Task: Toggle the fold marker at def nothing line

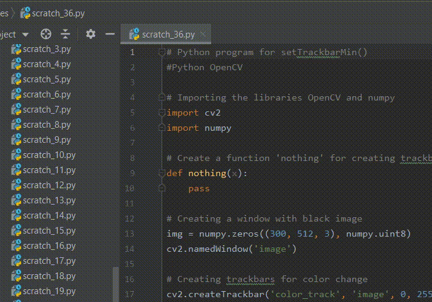Action: tap(162, 173)
